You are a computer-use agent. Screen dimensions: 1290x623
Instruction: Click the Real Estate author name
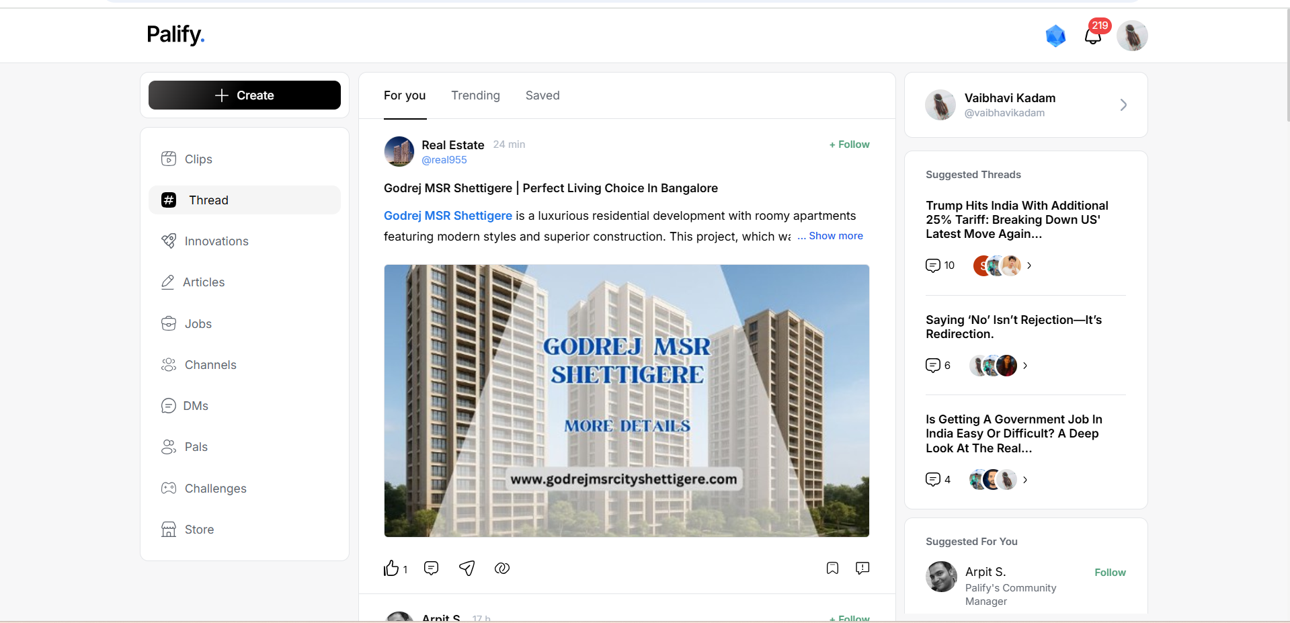tap(452, 145)
